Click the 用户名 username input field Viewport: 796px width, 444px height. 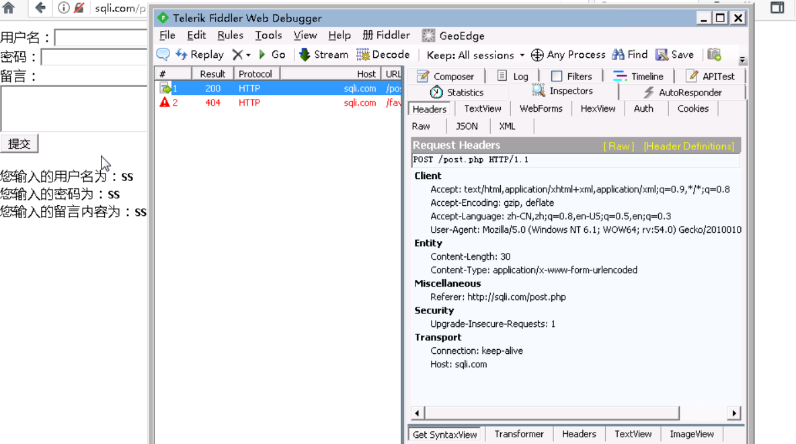point(101,38)
